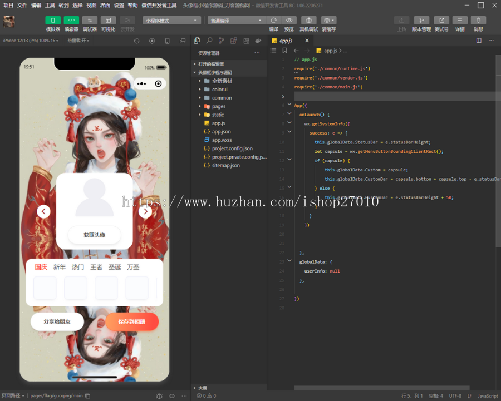Toggle the Editor panel button
The image size is (501, 401).
click(71, 21)
